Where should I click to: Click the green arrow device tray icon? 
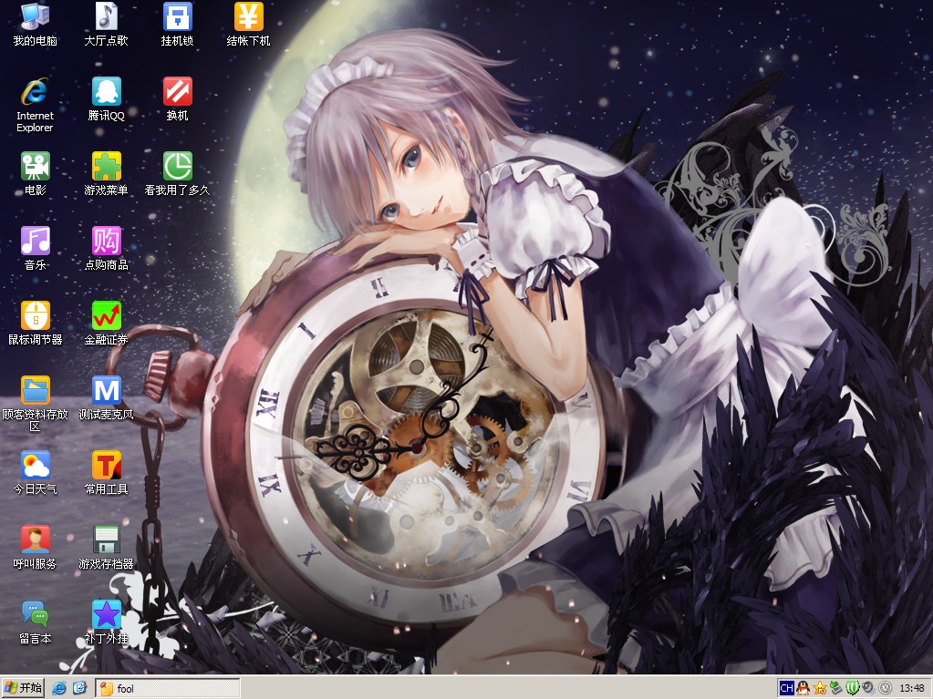pyautogui.click(x=836, y=688)
